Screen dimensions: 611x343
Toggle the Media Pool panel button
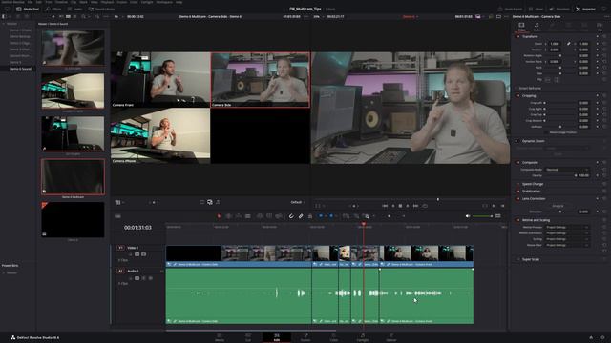pyautogui.click(x=28, y=9)
